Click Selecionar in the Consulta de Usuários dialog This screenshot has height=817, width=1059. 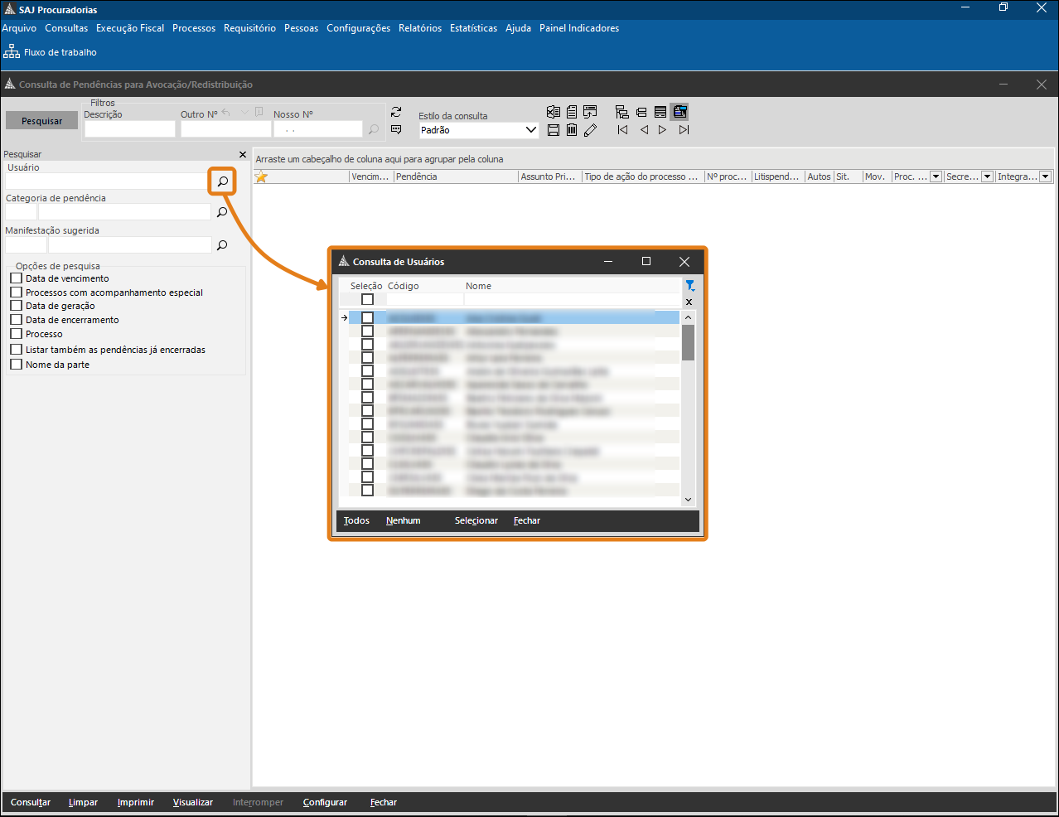[476, 520]
